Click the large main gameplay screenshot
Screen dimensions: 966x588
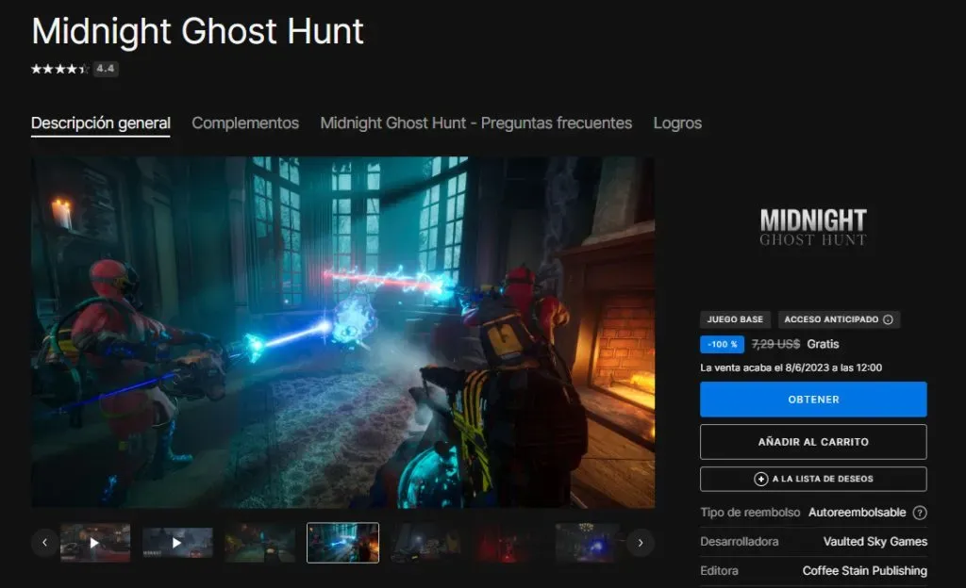(342, 332)
